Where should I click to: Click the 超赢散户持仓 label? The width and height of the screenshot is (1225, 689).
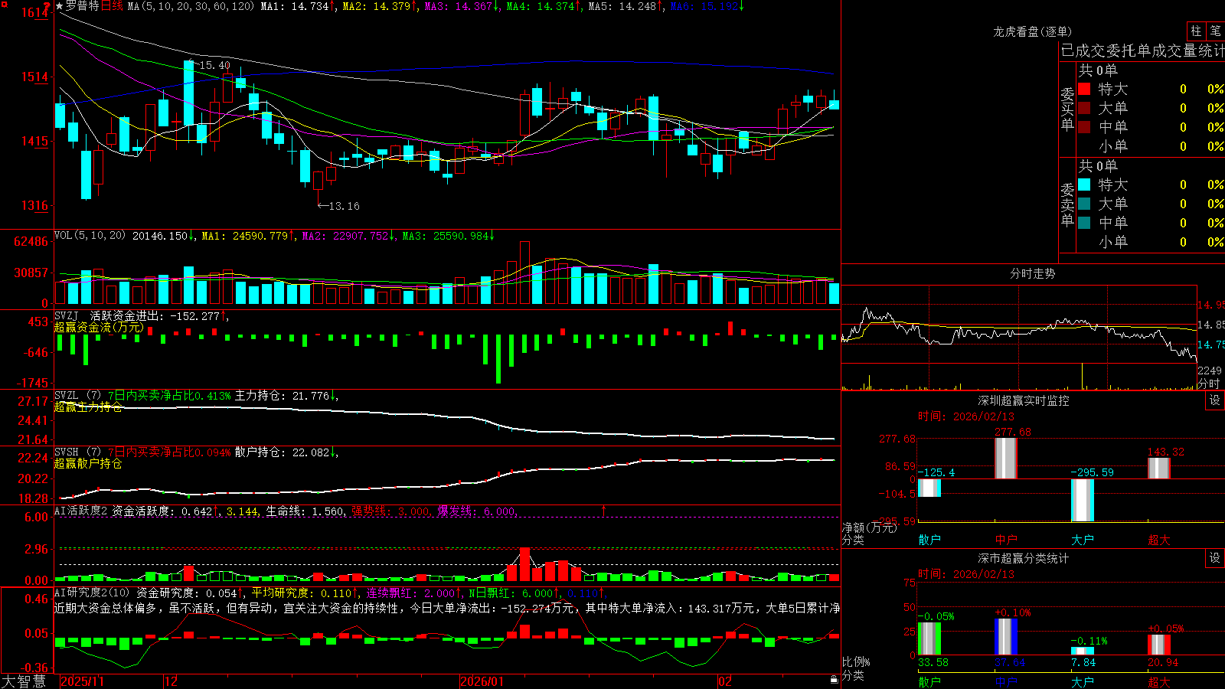click(88, 464)
